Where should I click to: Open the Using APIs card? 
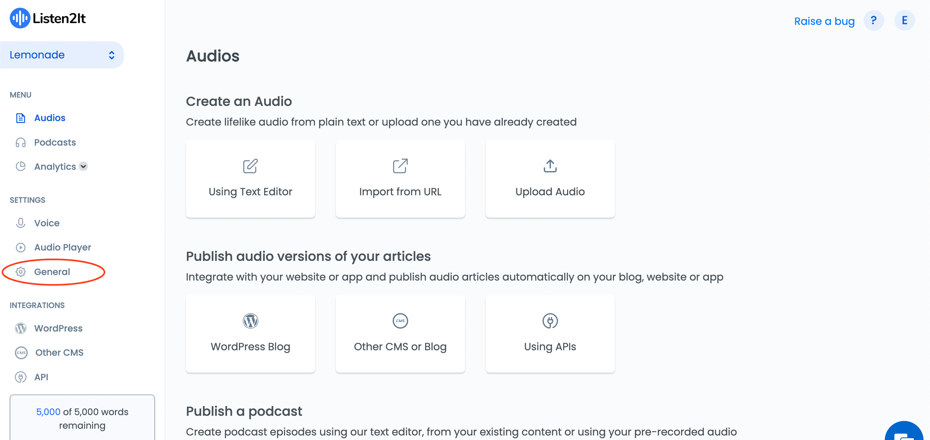(x=550, y=333)
